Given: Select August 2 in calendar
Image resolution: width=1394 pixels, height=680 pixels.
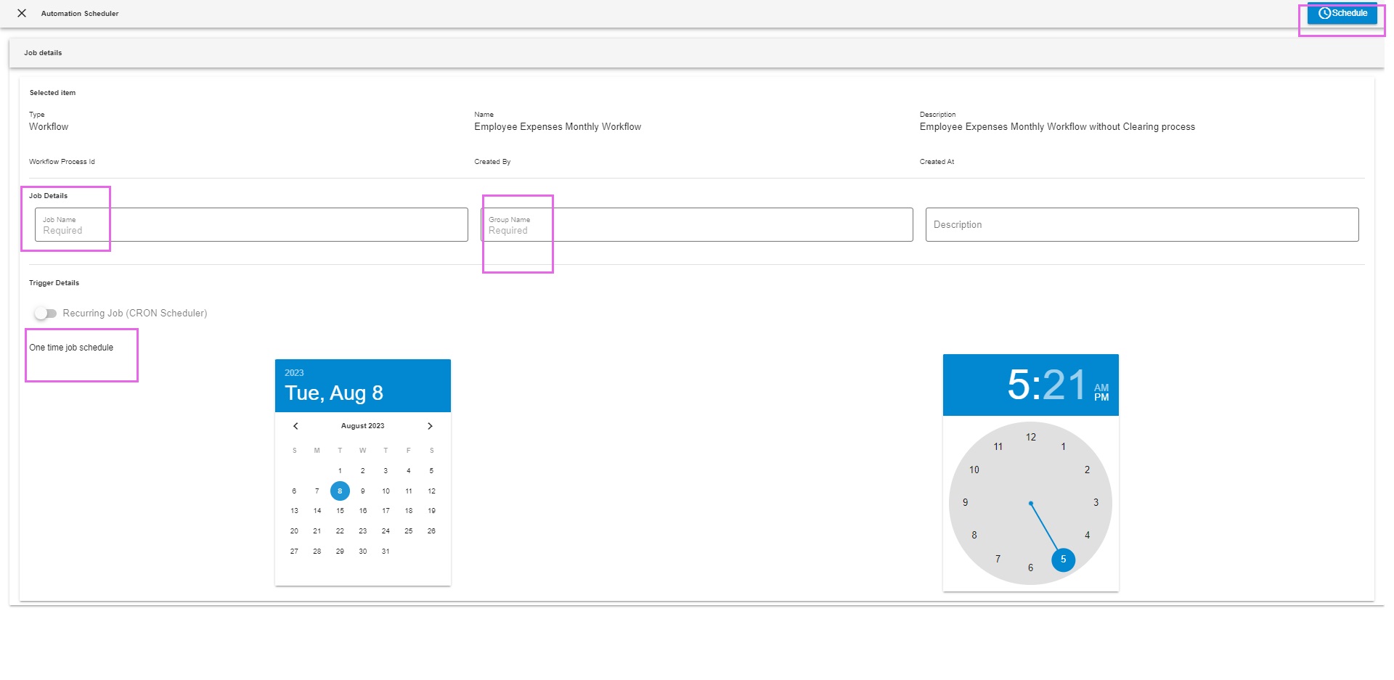Looking at the screenshot, I should point(363,471).
